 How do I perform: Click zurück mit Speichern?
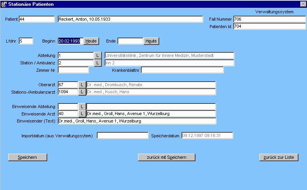[x=167, y=157]
